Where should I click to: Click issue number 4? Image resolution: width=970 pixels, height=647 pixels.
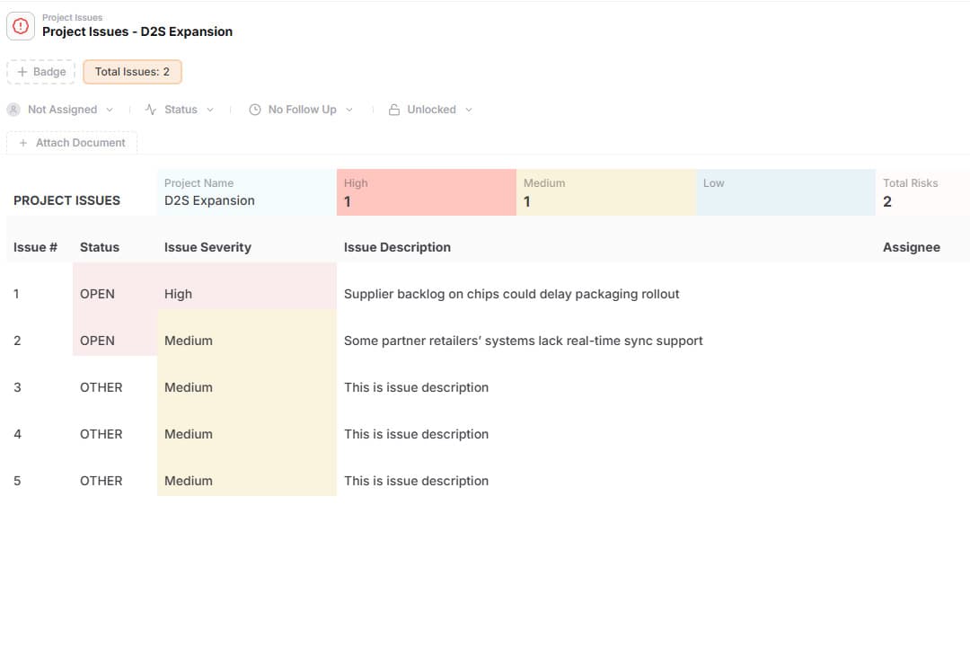pos(17,434)
